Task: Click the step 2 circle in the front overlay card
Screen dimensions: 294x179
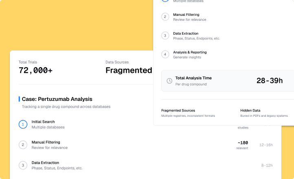Action: (x=165, y=17)
